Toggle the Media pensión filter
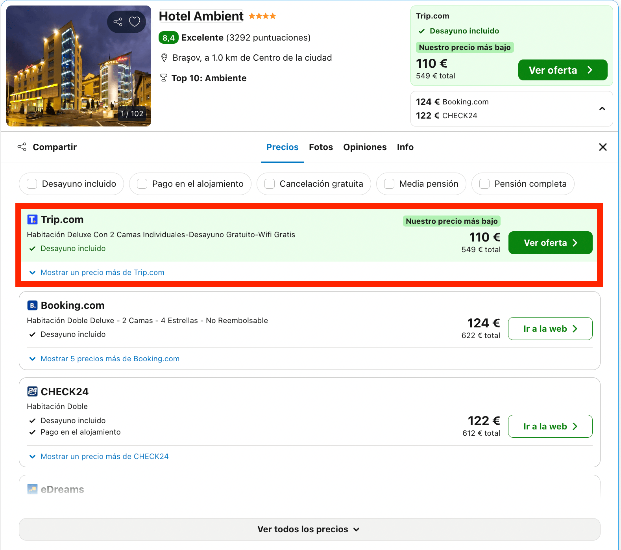Image resolution: width=621 pixels, height=550 pixels. coord(389,184)
